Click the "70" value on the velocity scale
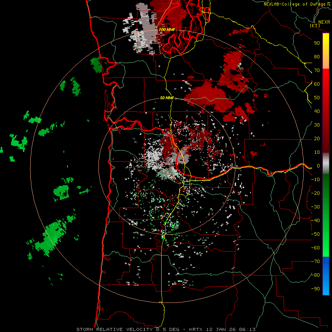The height and width of the screenshot is (332, 332). pyautogui.click(x=317, y=70)
